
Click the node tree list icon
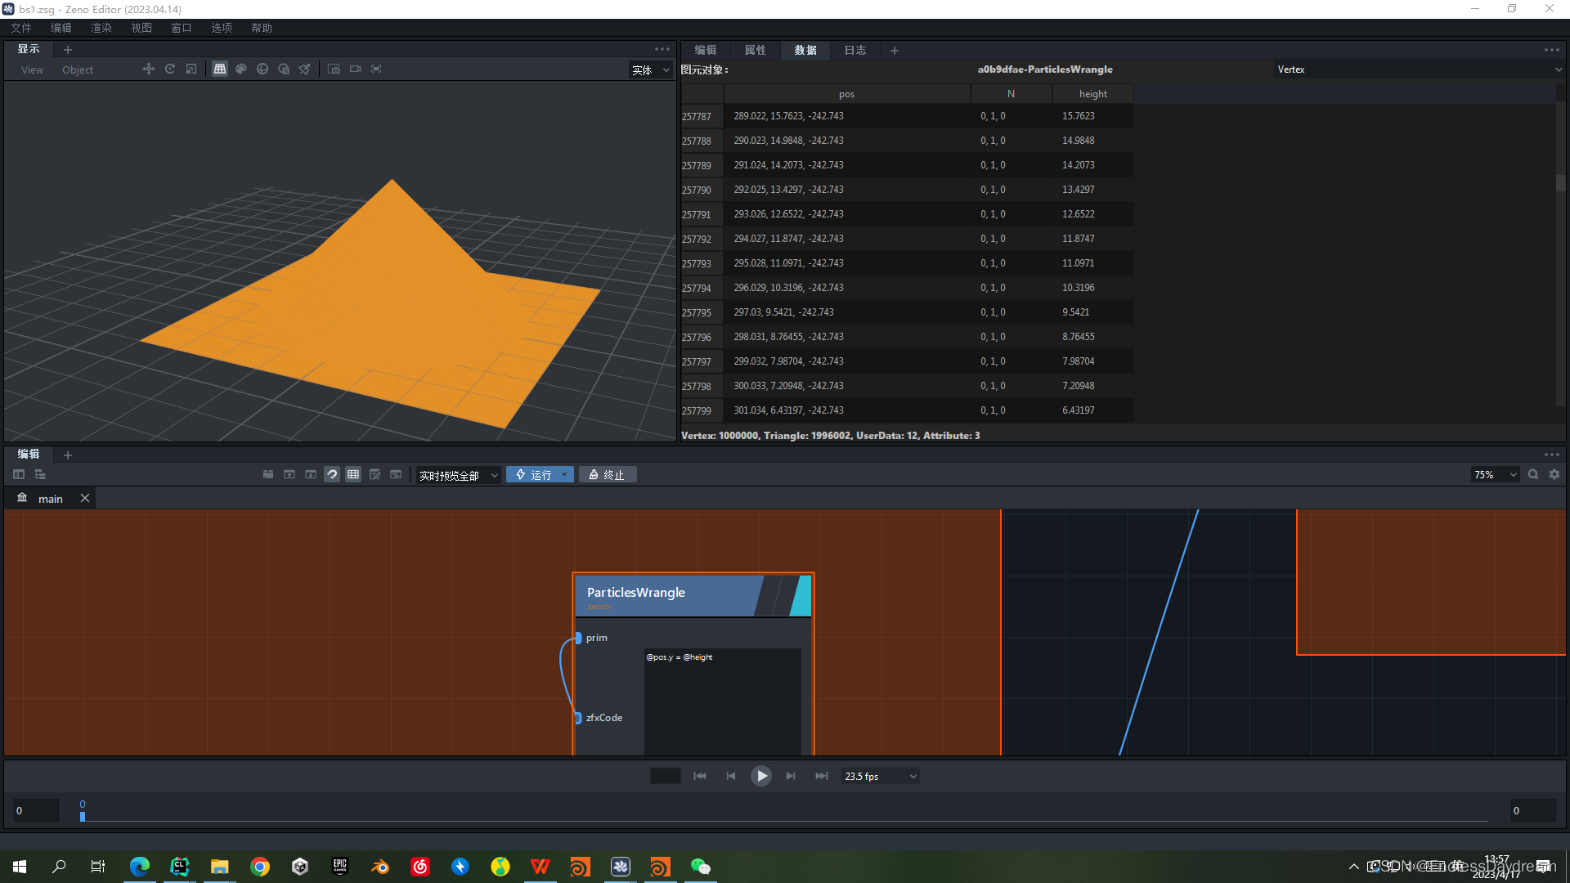40,475
